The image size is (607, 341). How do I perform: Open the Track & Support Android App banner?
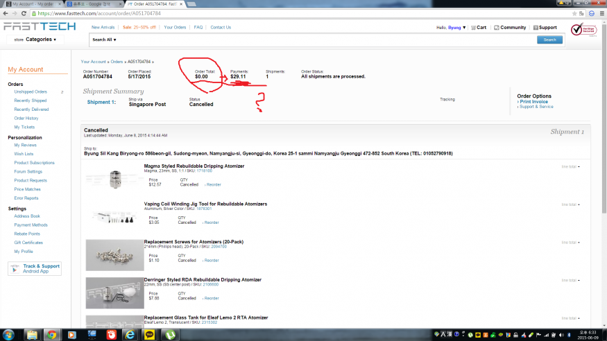coord(35,268)
